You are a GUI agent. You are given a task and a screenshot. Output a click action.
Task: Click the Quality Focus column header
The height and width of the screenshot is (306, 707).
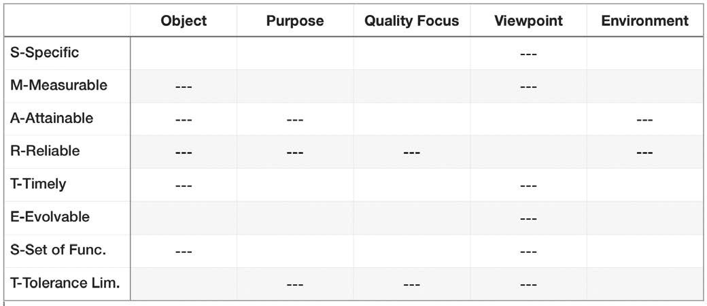click(411, 21)
